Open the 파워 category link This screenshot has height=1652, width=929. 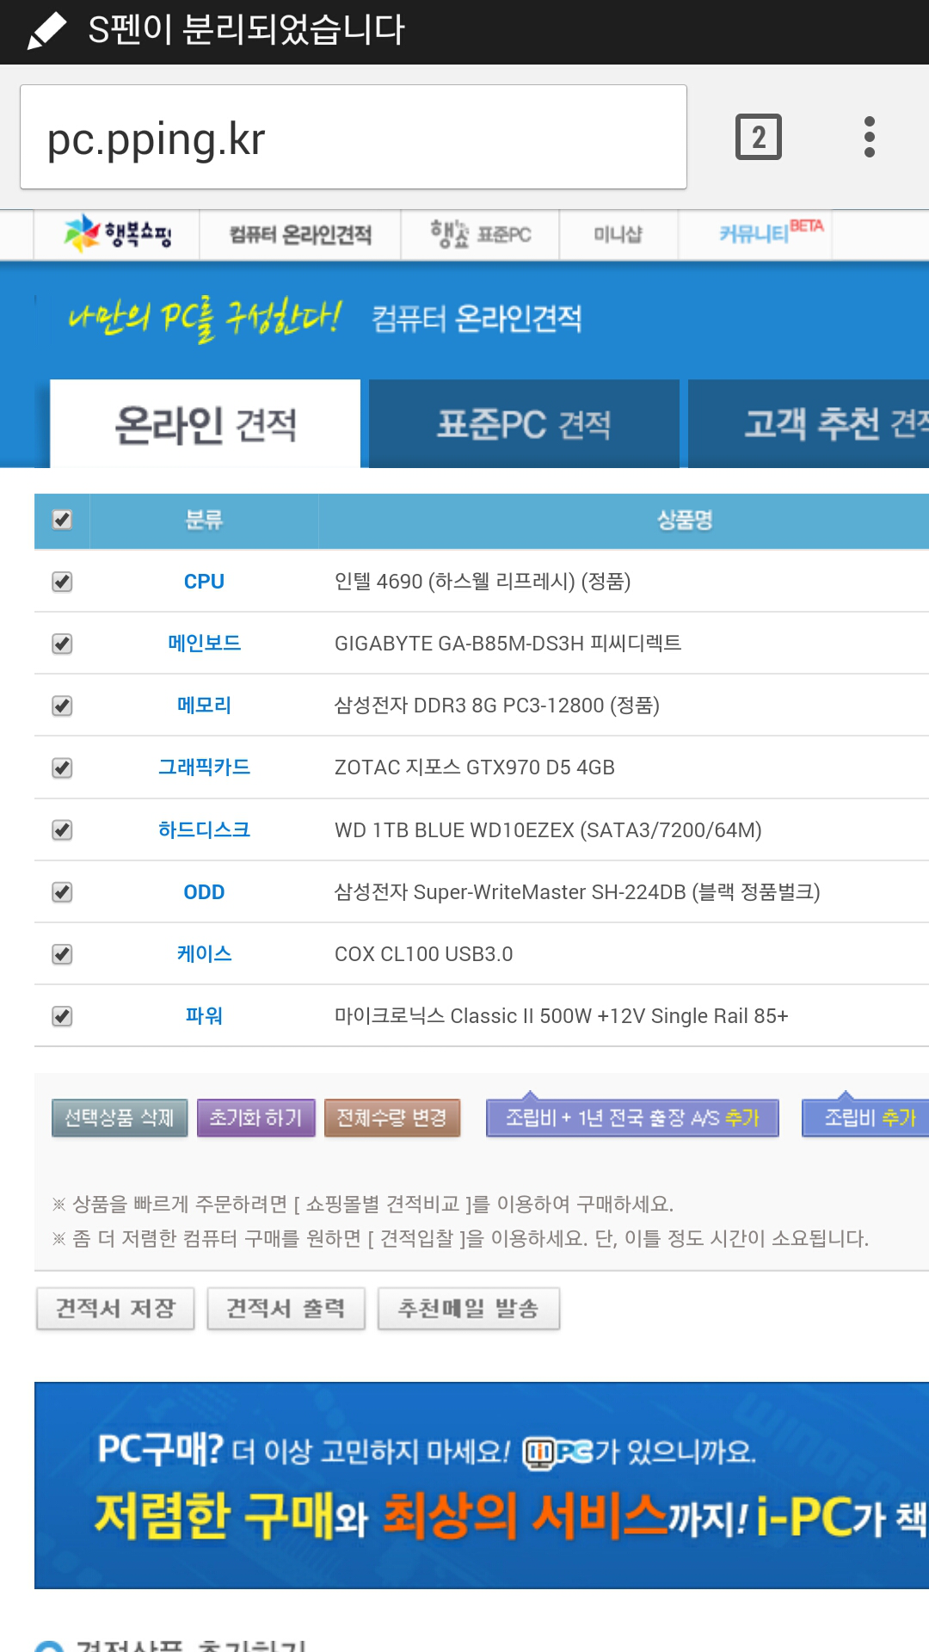point(204,1015)
